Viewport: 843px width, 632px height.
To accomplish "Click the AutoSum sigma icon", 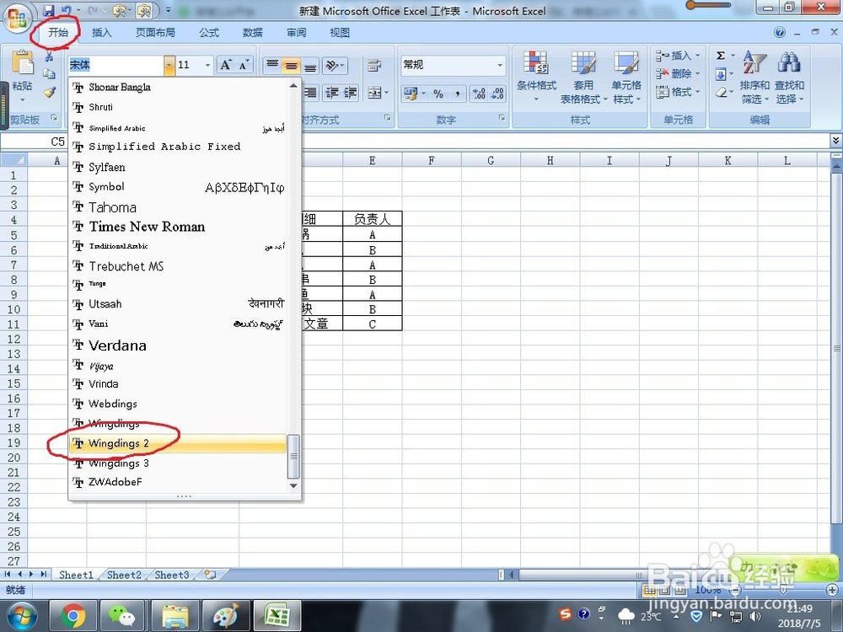I will 721,56.
